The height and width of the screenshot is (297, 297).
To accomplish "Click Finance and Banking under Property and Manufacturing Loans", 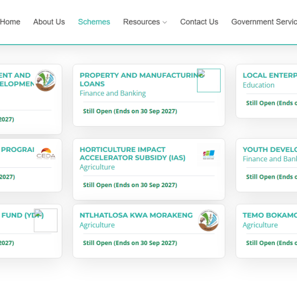I will pyautogui.click(x=113, y=93).
